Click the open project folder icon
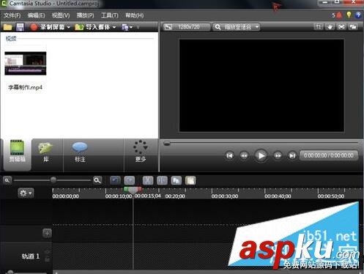 (7, 27)
